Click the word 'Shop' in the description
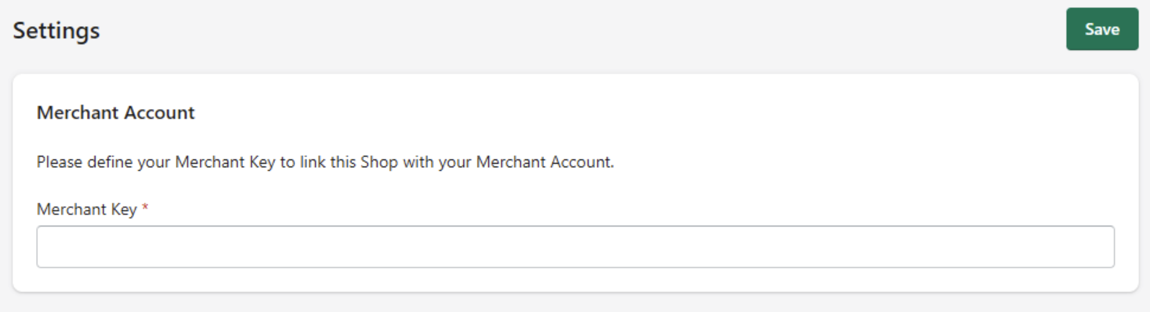1150x312 pixels. (x=379, y=162)
